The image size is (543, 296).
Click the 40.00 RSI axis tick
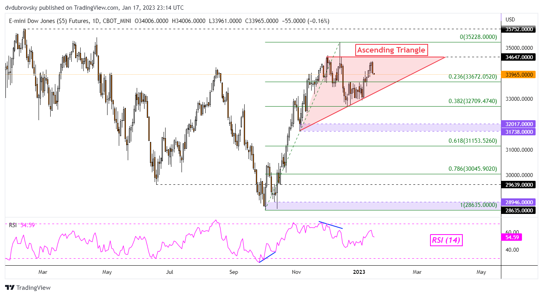(511, 250)
